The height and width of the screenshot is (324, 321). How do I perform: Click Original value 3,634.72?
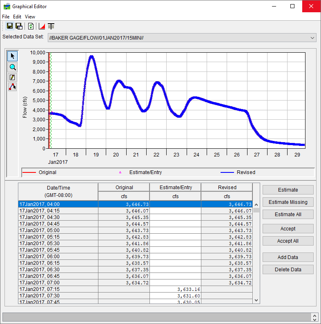tap(124, 283)
